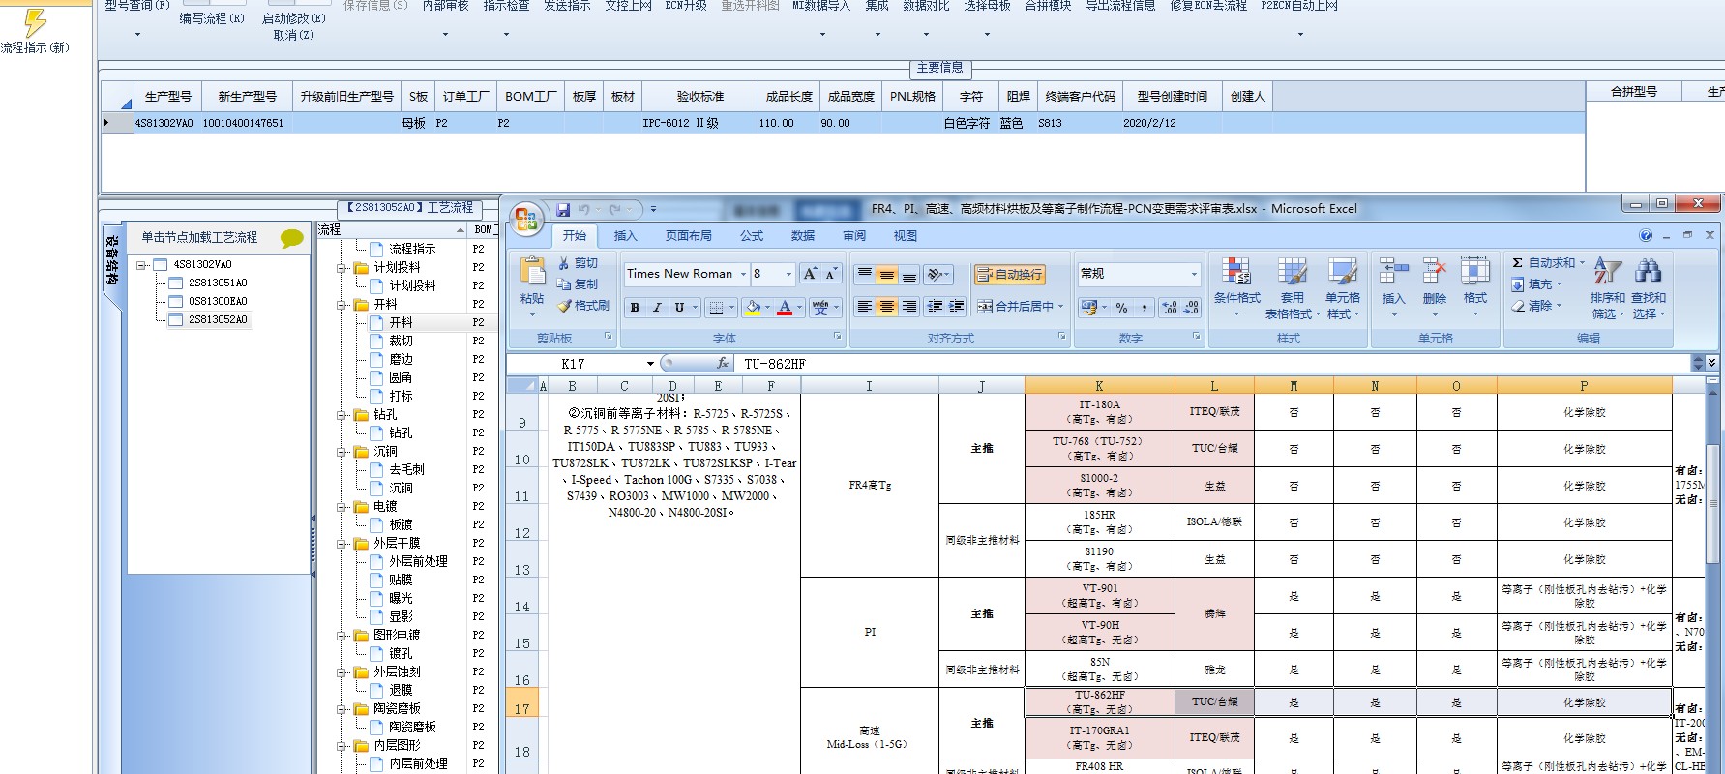Open Excel help question mark

pos(1646,235)
